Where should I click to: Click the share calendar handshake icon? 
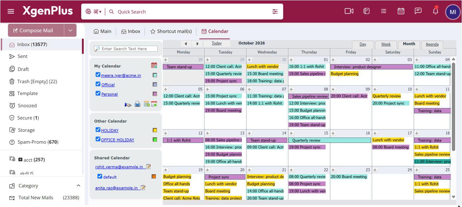coord(128,104)
